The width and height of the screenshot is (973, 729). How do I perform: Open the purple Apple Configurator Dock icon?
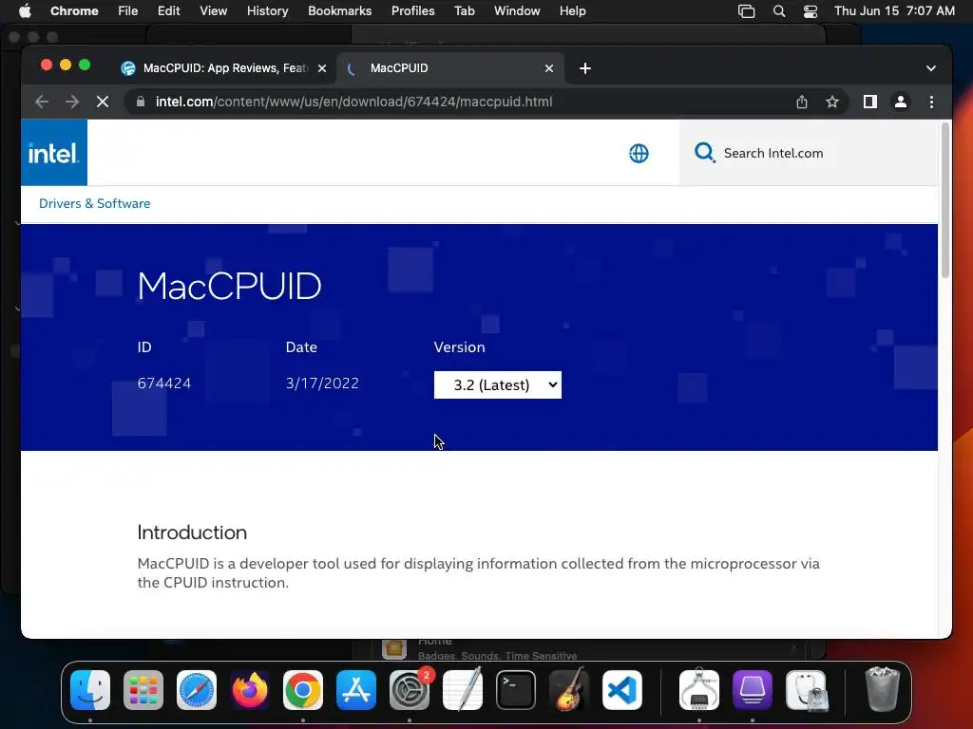753,690
